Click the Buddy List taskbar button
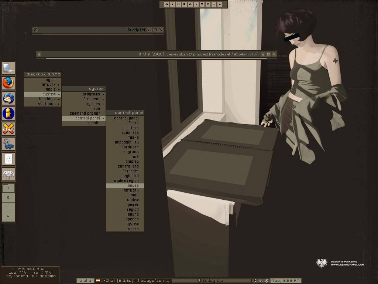The width and height of the screenshot is (378, 284). point(212,281)
